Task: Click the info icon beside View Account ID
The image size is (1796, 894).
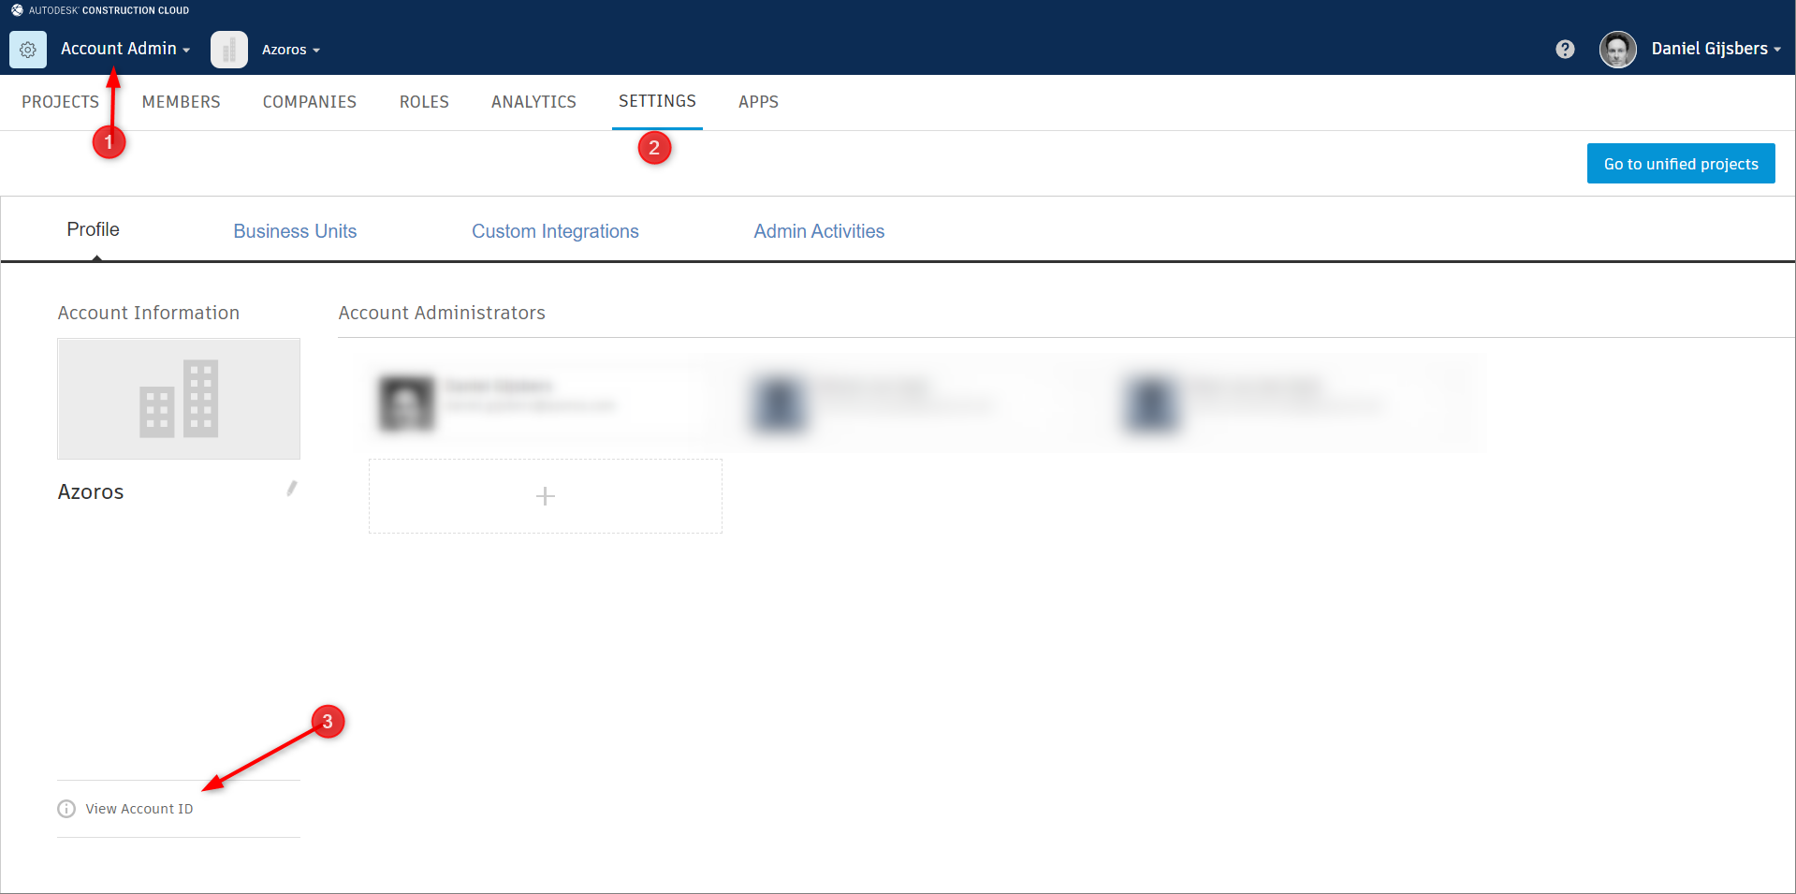Action: (66, 808)
